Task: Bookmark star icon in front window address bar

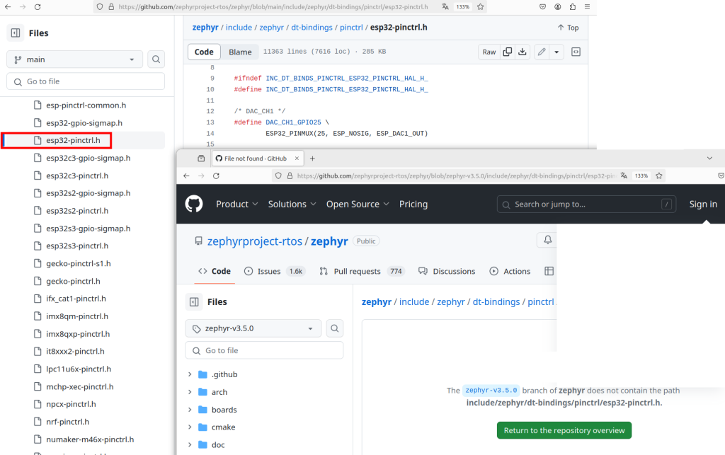Action: tap(659, 175)
